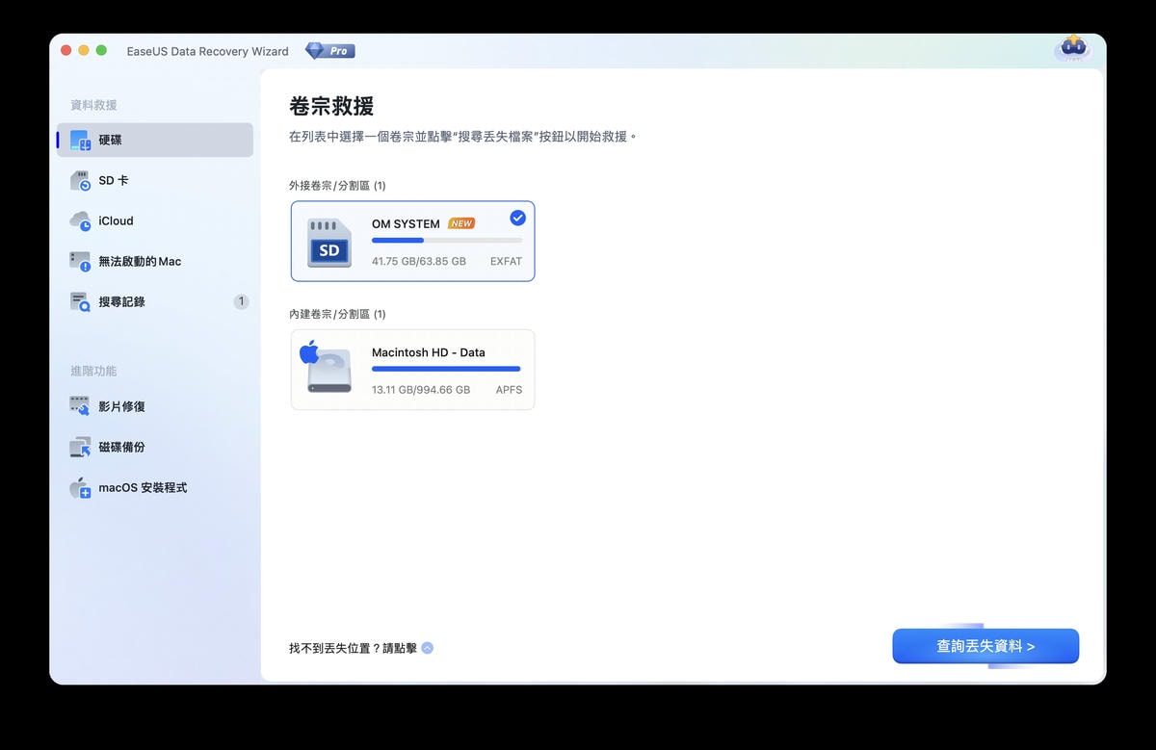The image size is (1156, 750).
Task: Click the Pro badge in the title bar
Action: pos(330,51)
